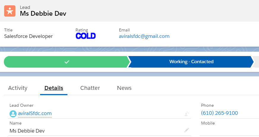
Task: Click the orange Lead record icon
Action: point(10,11)
